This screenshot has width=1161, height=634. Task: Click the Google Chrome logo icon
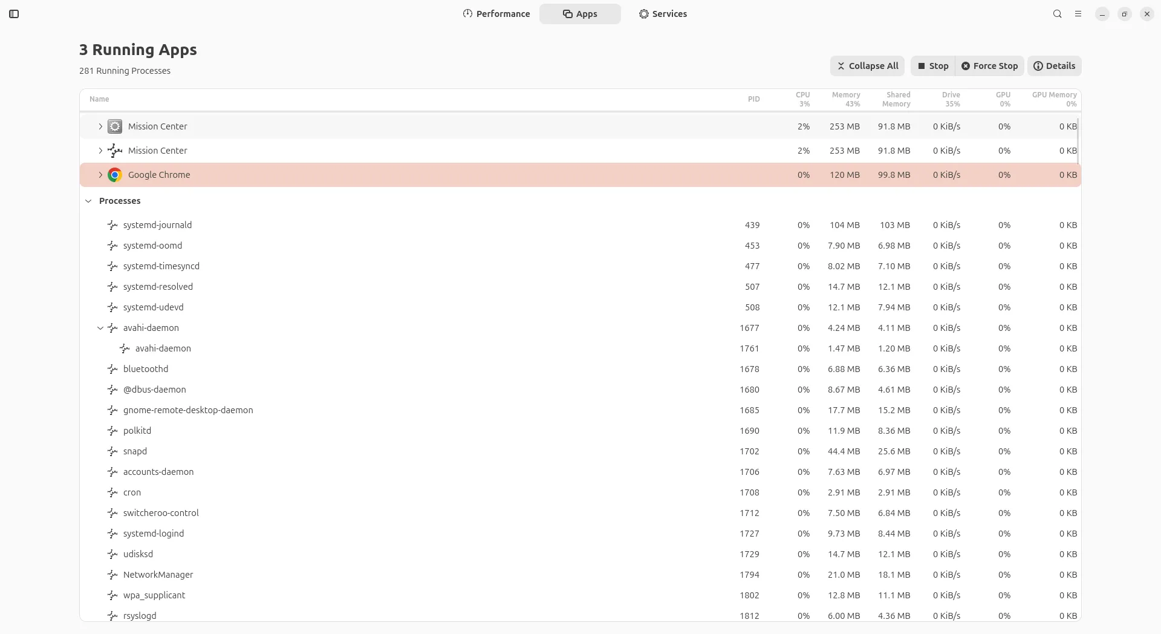115,175
